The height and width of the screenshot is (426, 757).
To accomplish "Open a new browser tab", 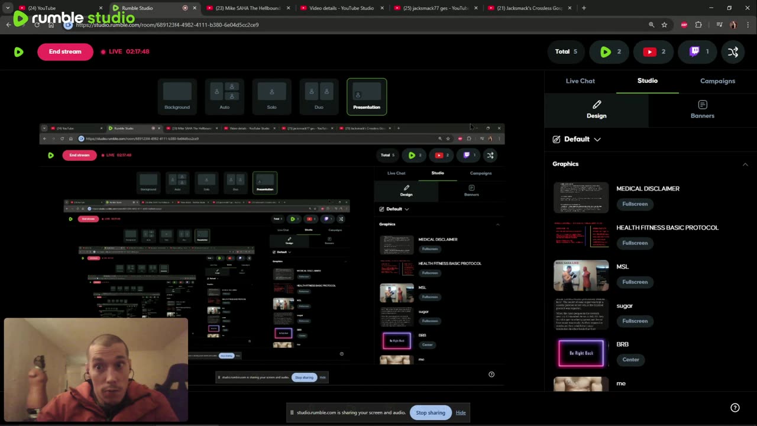I will tap(584, 8).
